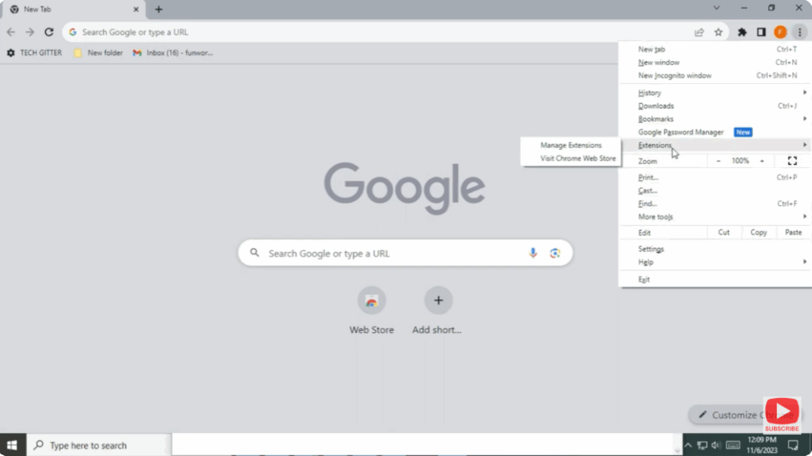
Task: Select Manage Extensions from submenu
Action: 571,145
